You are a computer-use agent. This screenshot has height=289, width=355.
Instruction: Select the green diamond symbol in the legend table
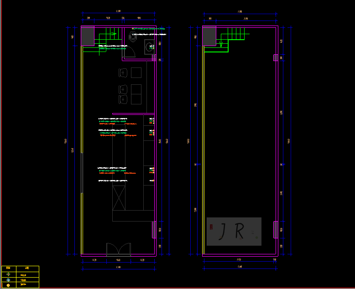[x=8, y=274]
